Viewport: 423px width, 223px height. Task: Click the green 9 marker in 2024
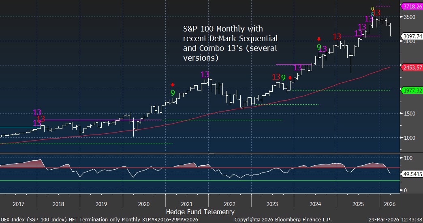[318, 47]
